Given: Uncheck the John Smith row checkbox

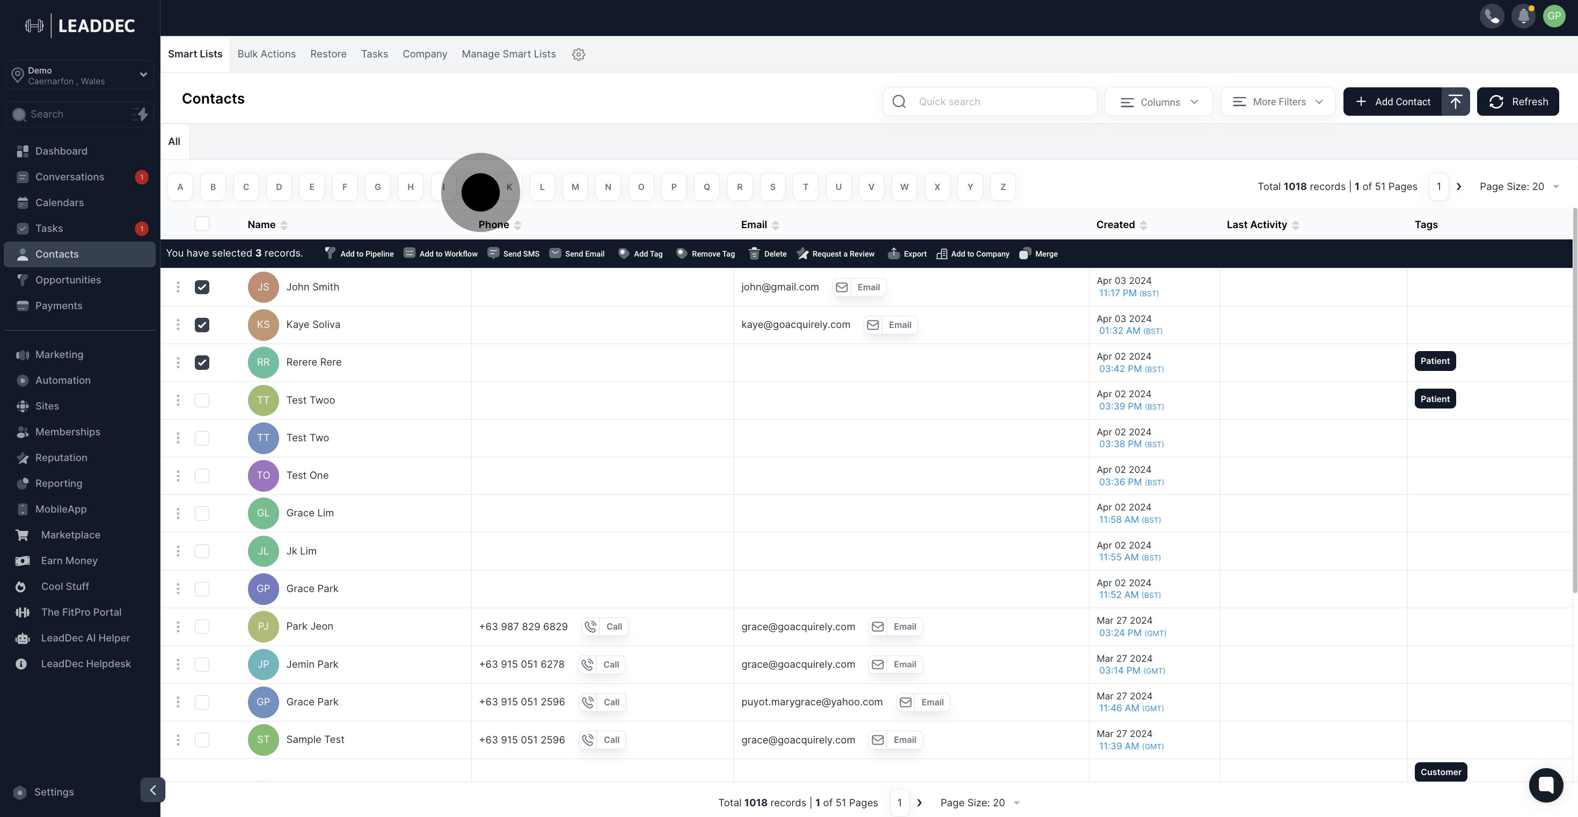Looking at the screenshot, I should click(x=202, y=287).
